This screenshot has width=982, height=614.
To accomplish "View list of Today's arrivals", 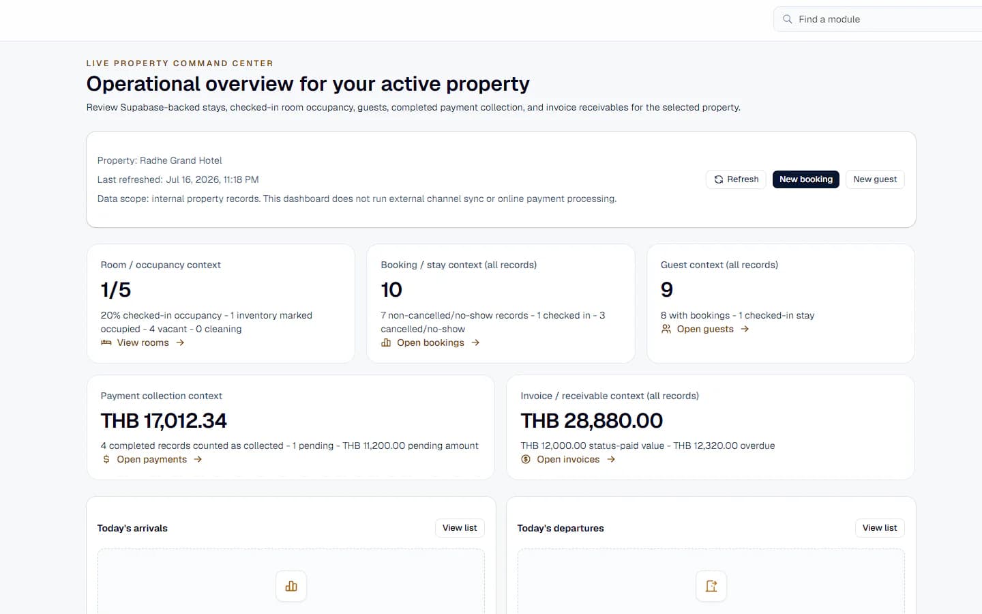I will pos(460,528).
